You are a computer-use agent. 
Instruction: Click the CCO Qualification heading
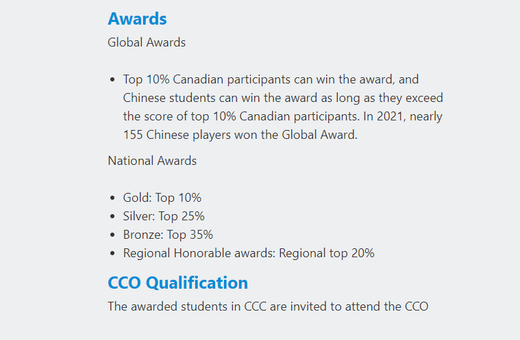point(177,283)
